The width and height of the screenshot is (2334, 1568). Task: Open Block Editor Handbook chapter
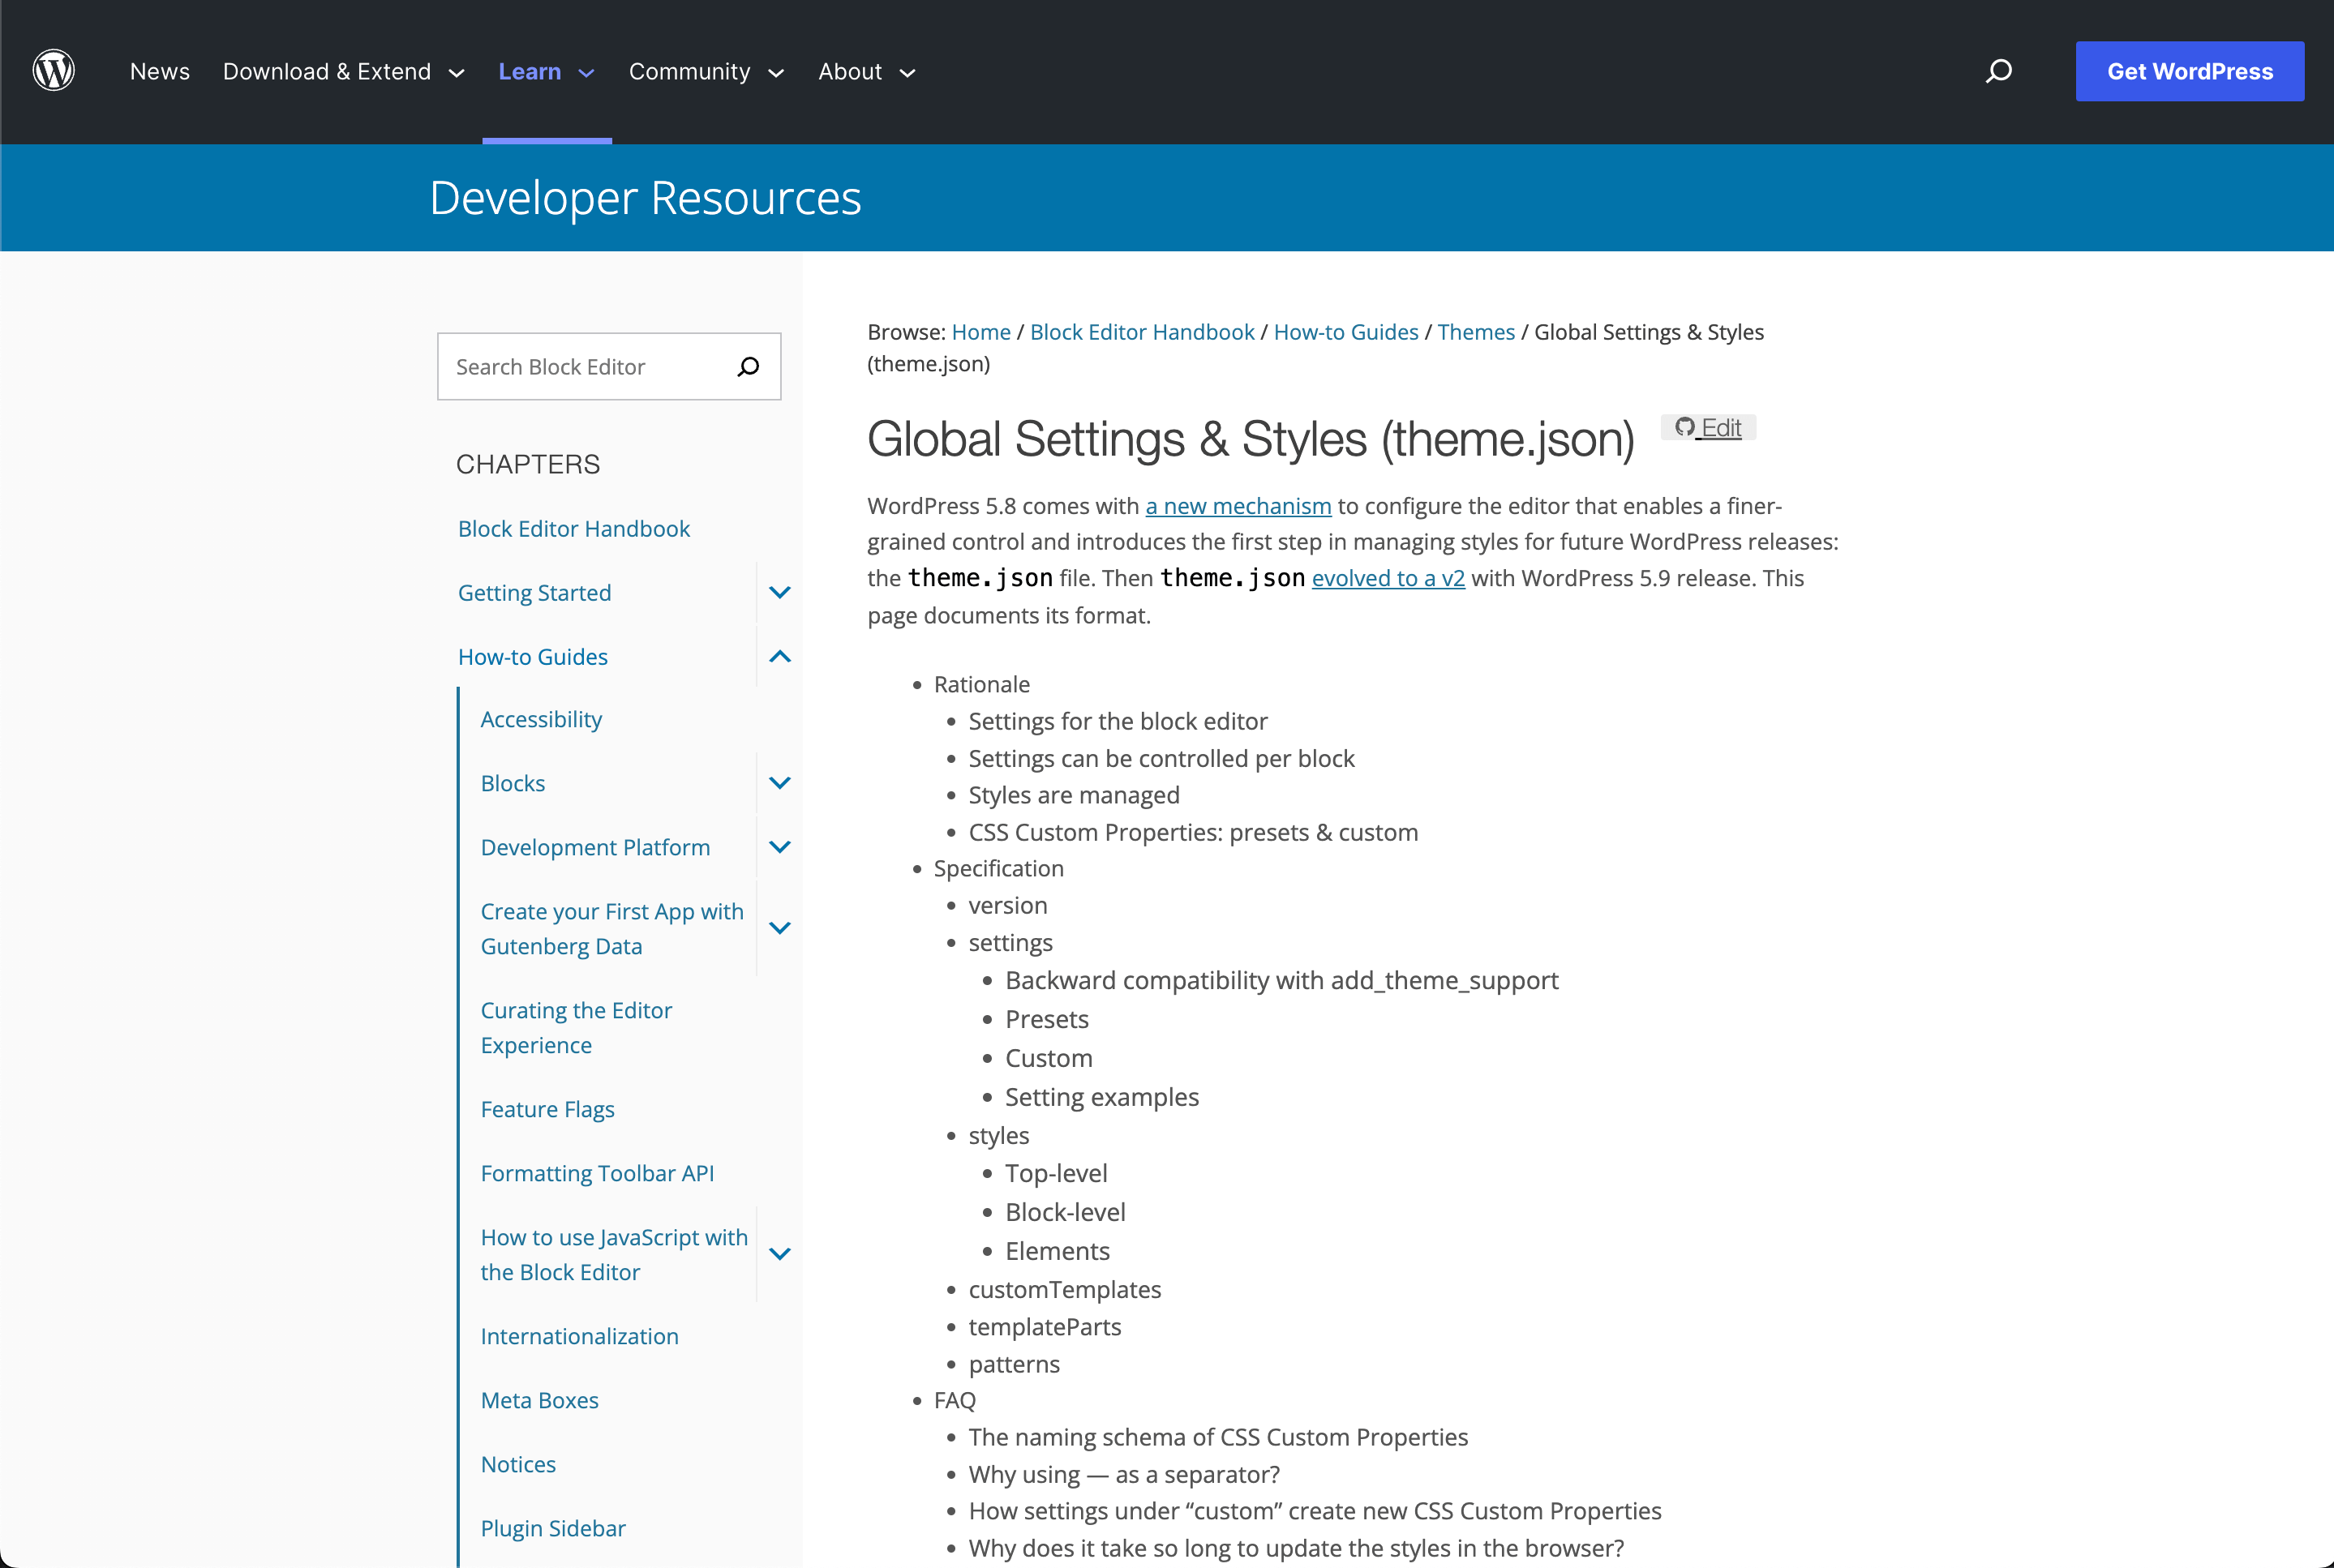(x=574, y=529)
